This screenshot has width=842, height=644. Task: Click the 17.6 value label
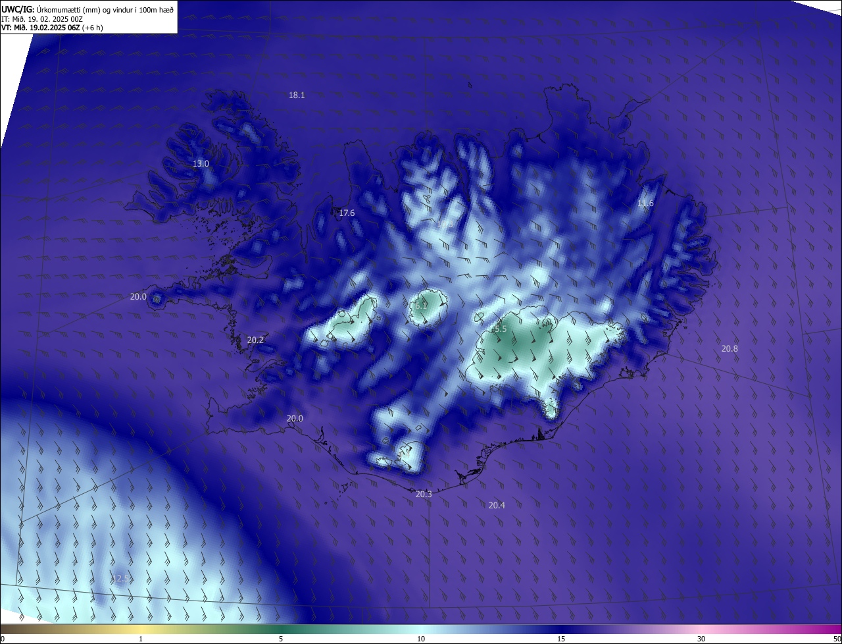(x=347, y=213)
